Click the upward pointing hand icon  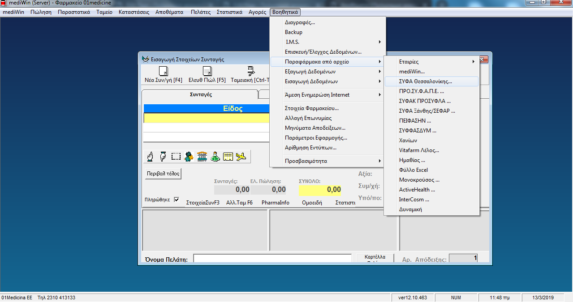(151, 157)
